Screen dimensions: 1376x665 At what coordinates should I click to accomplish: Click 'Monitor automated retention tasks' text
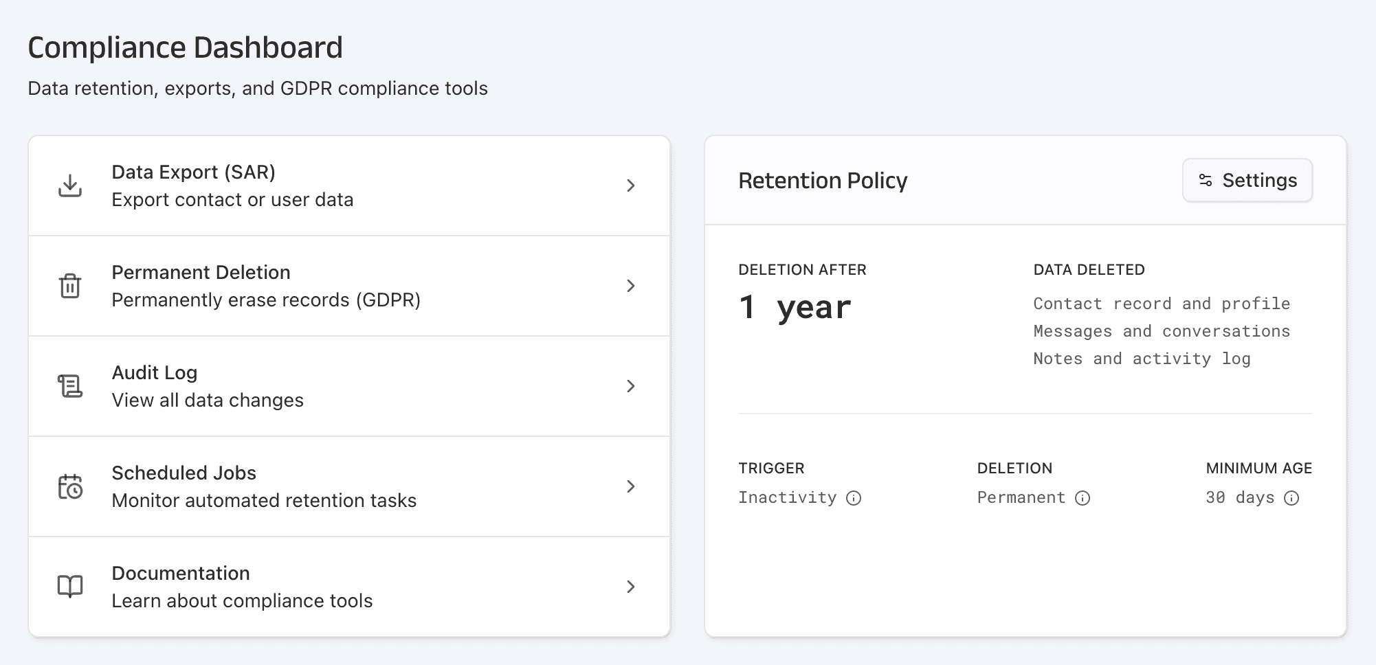pos(264,501)
